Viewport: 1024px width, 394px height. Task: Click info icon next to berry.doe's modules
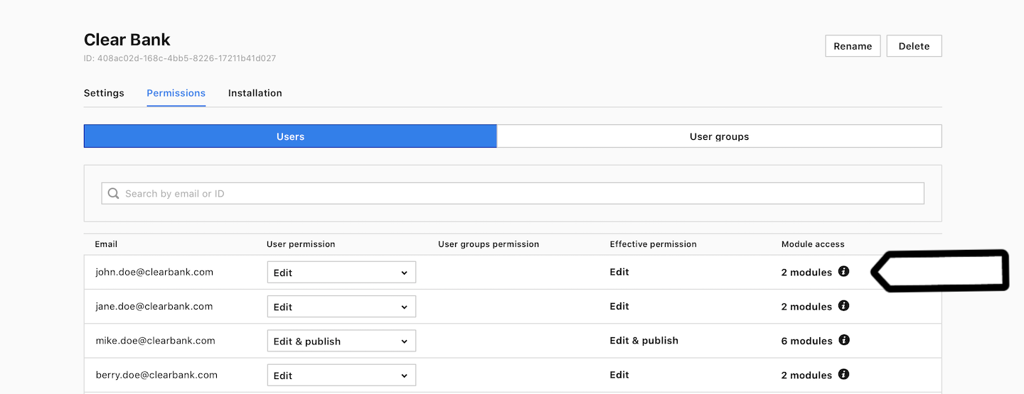[843, 374]
